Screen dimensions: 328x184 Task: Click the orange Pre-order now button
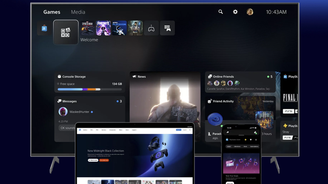(x=104, y=160)
